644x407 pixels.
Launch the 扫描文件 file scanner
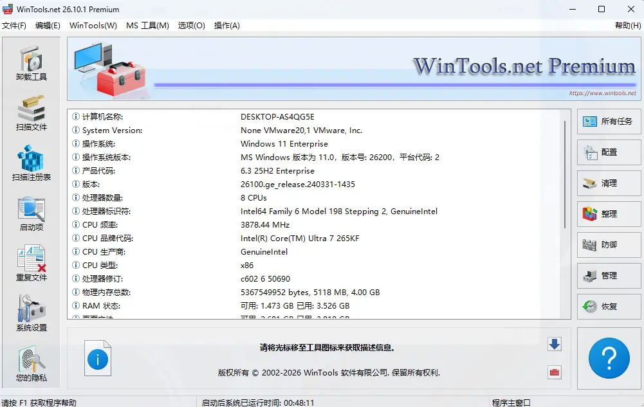[32, 114]
